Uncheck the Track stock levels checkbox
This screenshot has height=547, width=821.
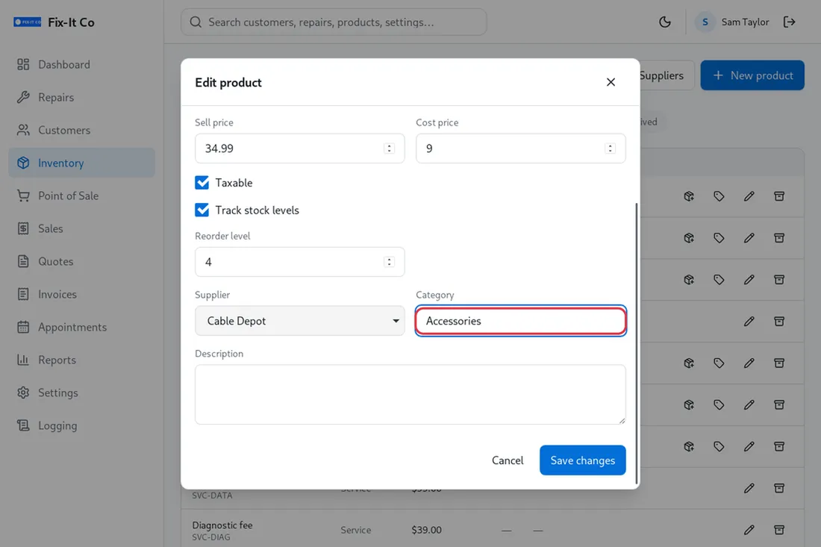click(202, 210)
